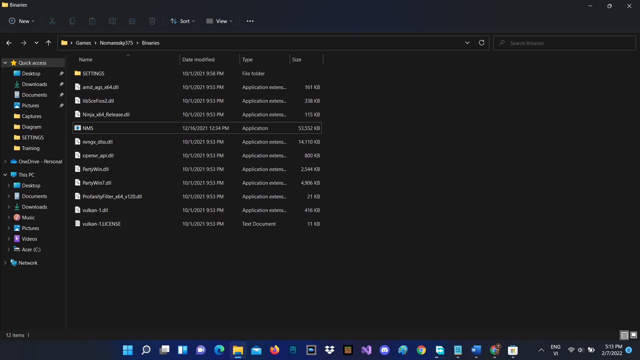Go up one folder with Up arrow
The image size is (640, 360).
point(48,43)
